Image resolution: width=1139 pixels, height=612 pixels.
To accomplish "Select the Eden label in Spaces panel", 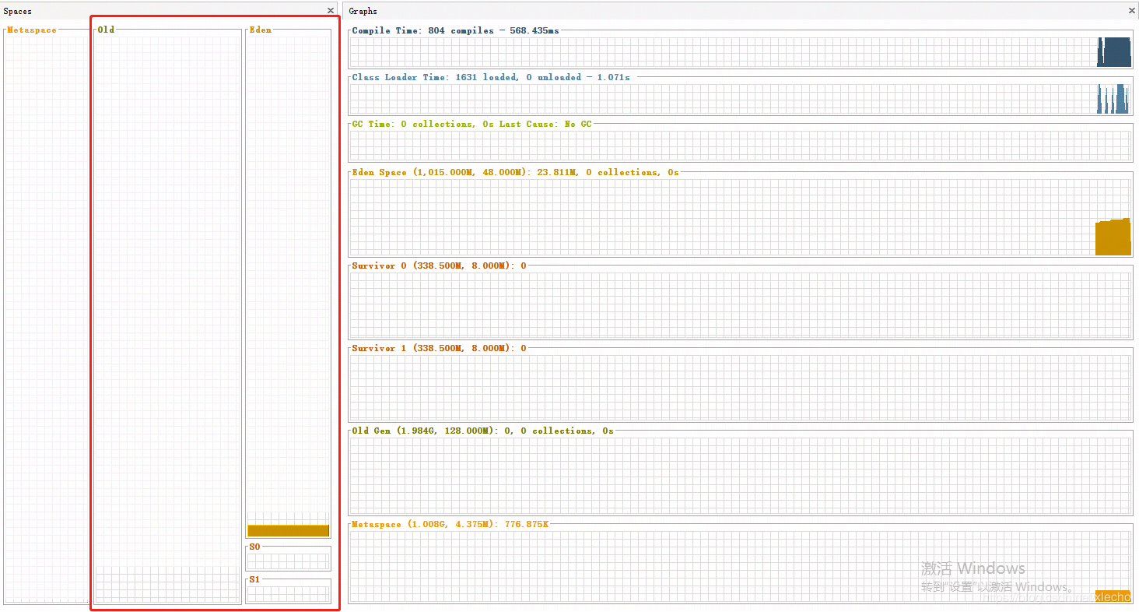I will pos(261,30).
